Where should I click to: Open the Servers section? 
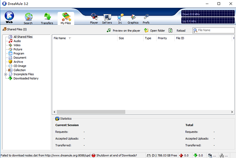[107, 18]
